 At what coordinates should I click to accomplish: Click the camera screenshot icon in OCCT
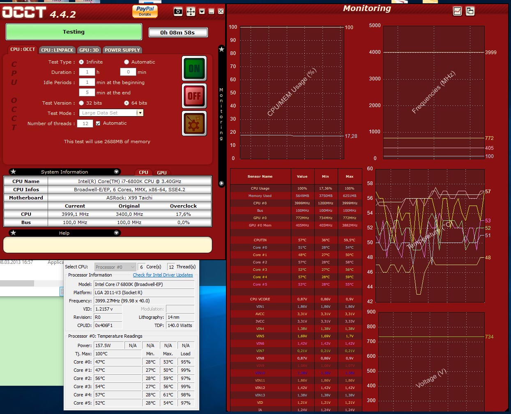(x=178, y=11)
